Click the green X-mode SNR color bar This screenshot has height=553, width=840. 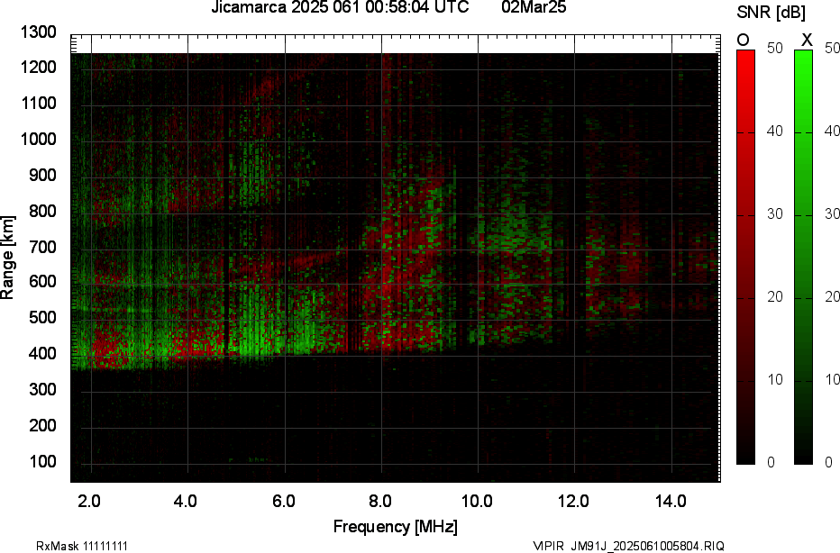[803, 257]
